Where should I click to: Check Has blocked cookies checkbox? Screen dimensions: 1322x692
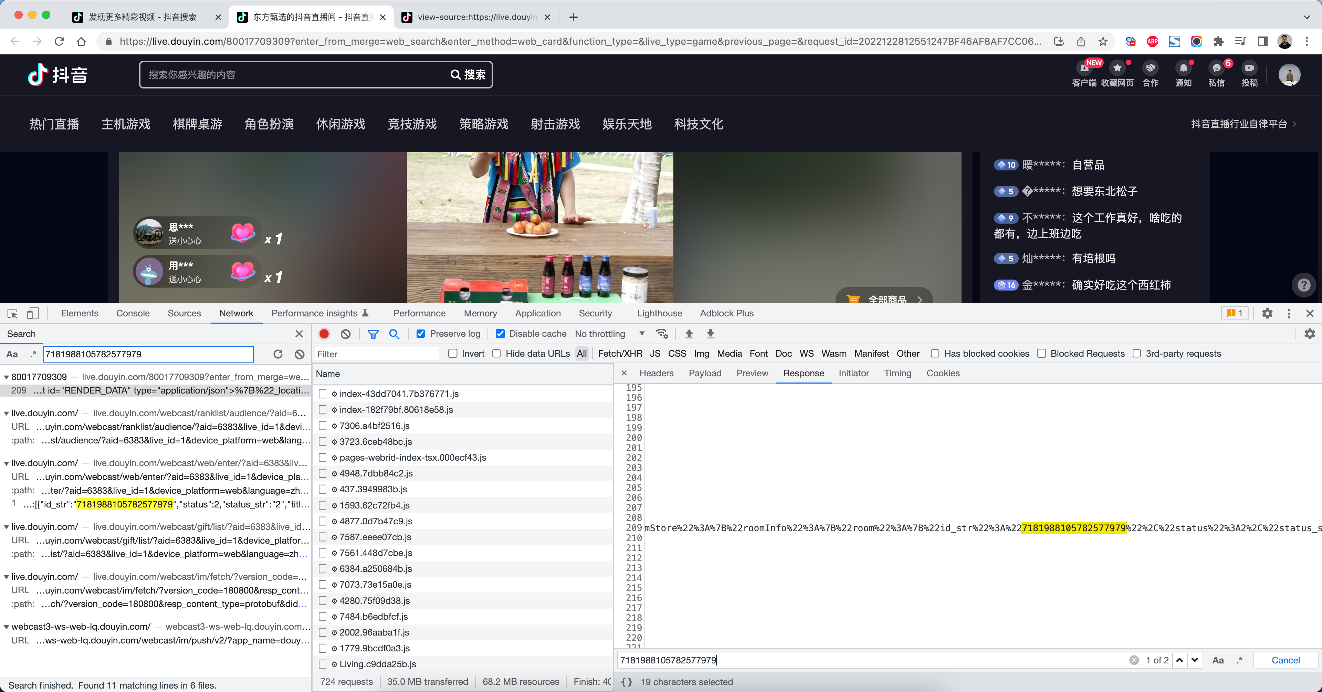(x=935, y=354)
